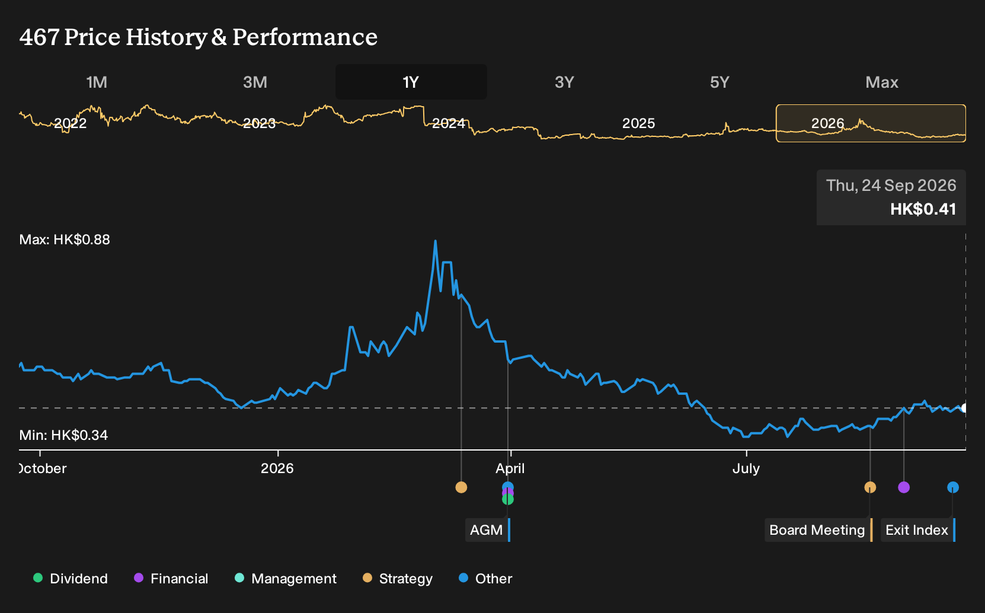The image size is (985, 613).
Task: Open the 3Y range view
Action: point(564,82)
